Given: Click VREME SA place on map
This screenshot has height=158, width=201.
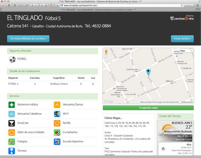Looking at the screenshot, I should point(186,68).
